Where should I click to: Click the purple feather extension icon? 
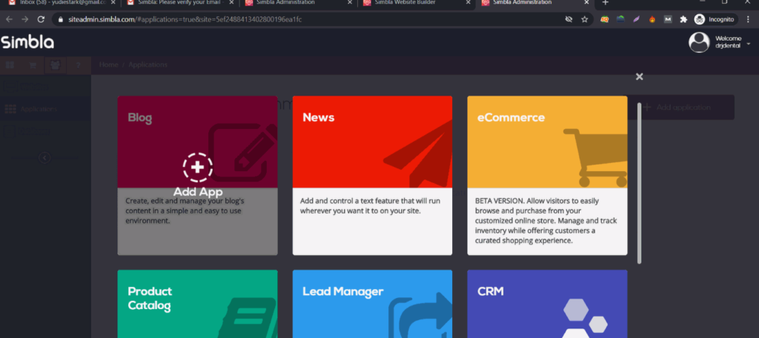click(636, 19)
